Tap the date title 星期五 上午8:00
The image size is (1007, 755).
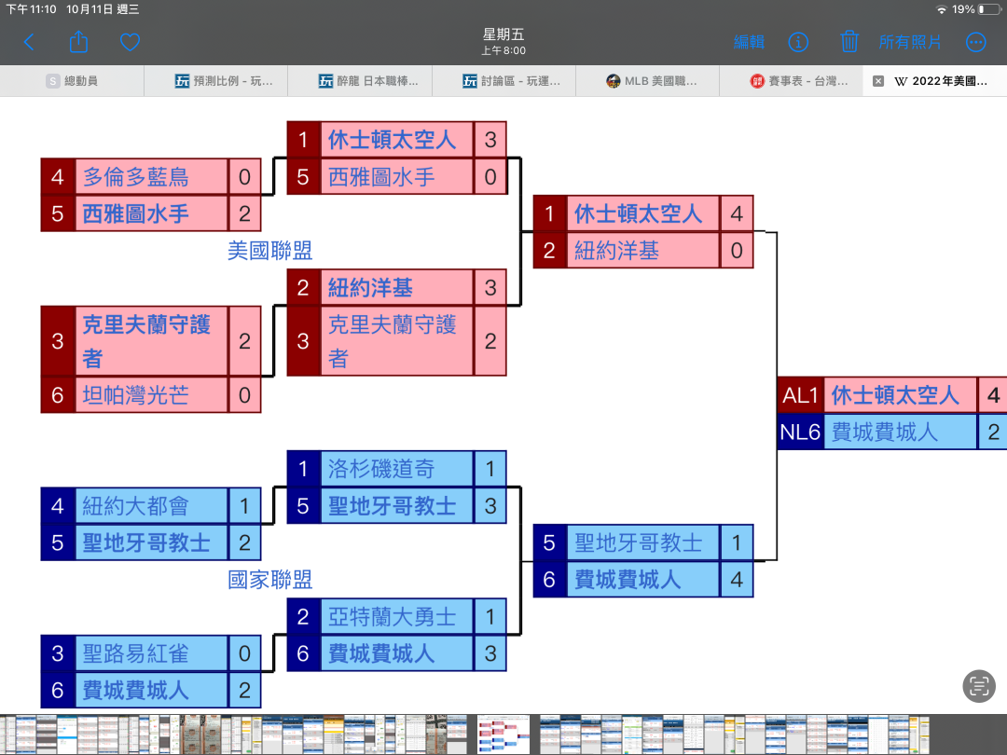pos(504,42)
